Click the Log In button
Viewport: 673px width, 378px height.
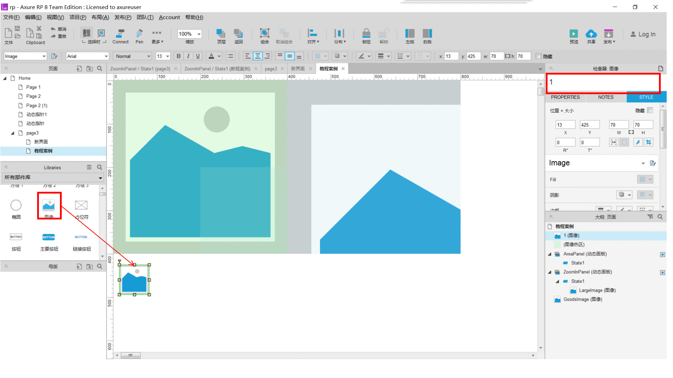tap(643, 34)
